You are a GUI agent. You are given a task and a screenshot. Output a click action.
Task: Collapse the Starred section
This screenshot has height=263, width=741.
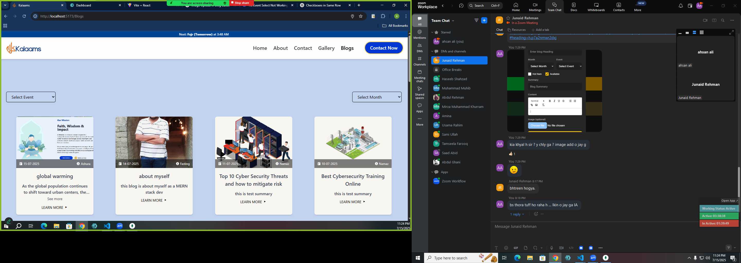pyautogui.click(x=432, y=32)
